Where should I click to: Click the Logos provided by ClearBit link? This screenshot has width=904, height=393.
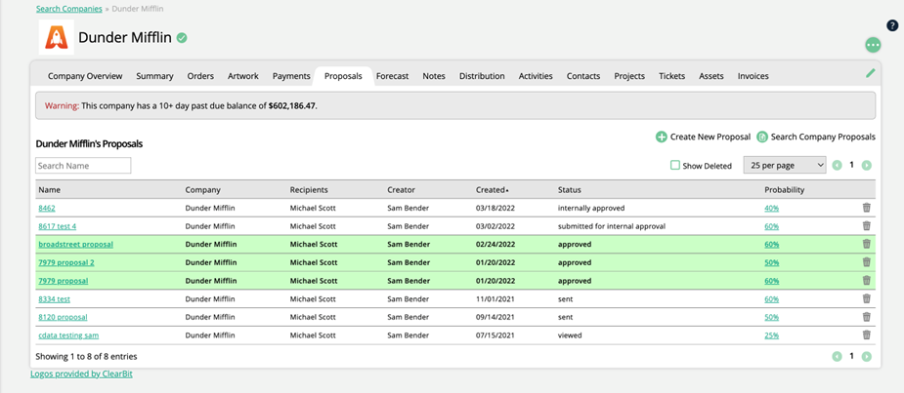pyautogui.click(x=81, y=374)
